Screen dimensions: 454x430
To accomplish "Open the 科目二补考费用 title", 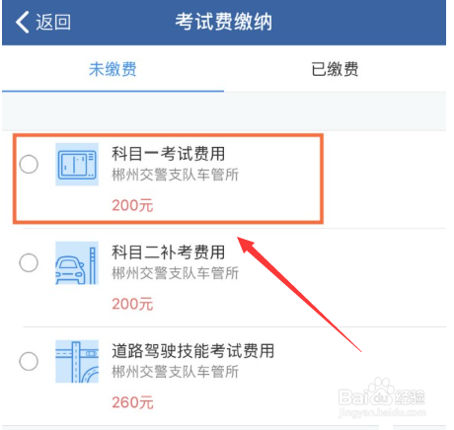I will click(169, 252).
